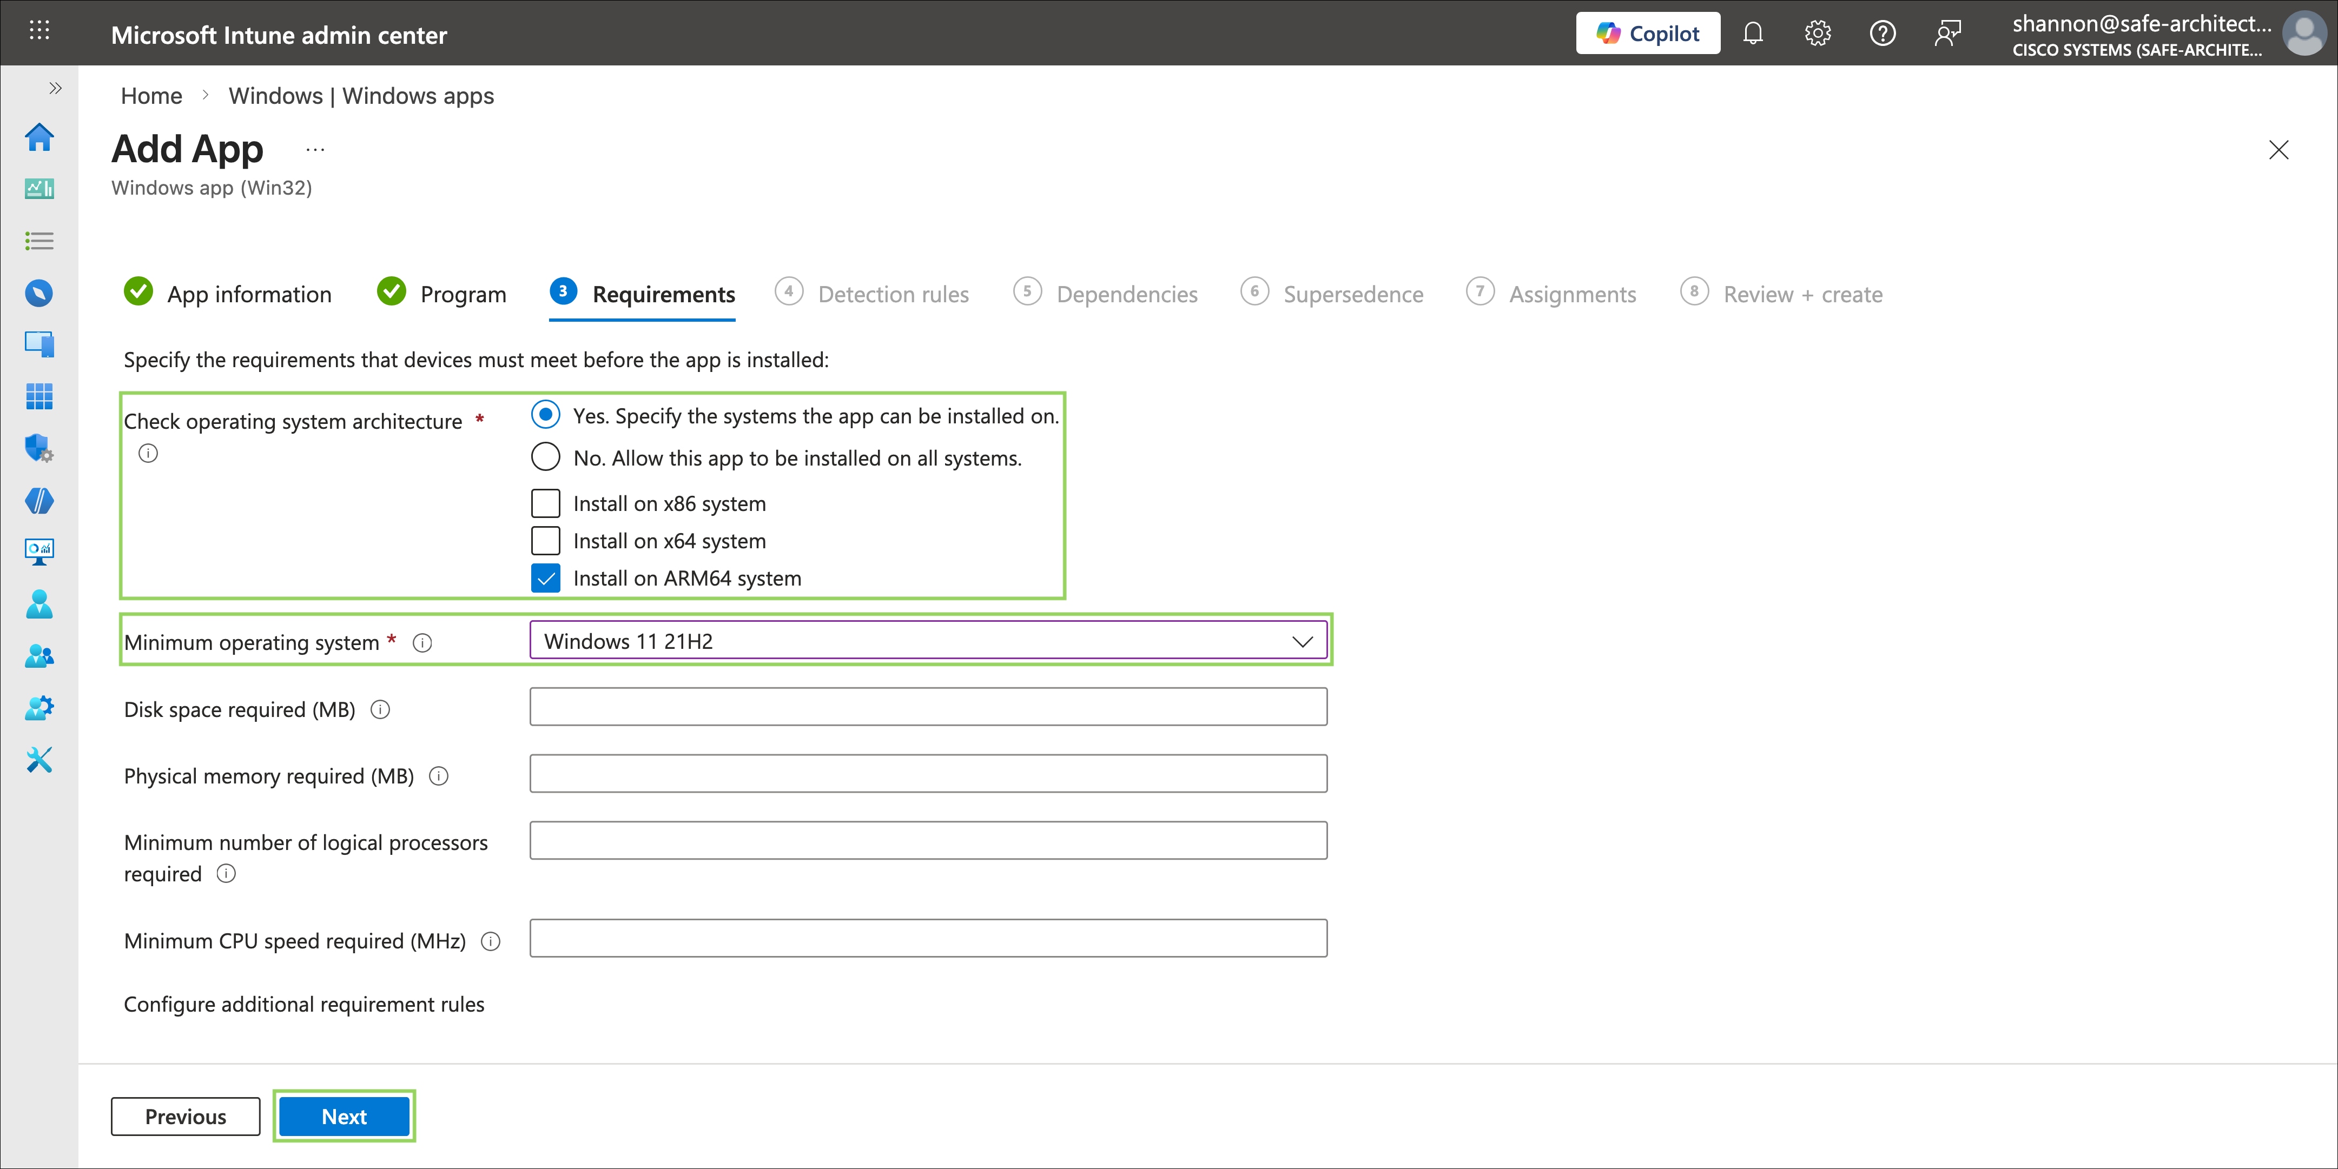Click the Previous button
The width and height of the screenshot is (2338, 1169).
[185, 1117]
